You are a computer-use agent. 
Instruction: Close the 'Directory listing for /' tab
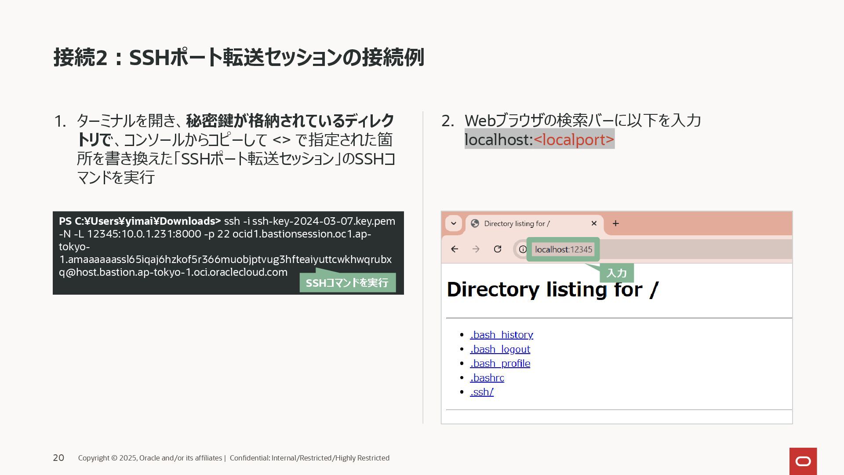pyautogui.click(x=594, y=223)
